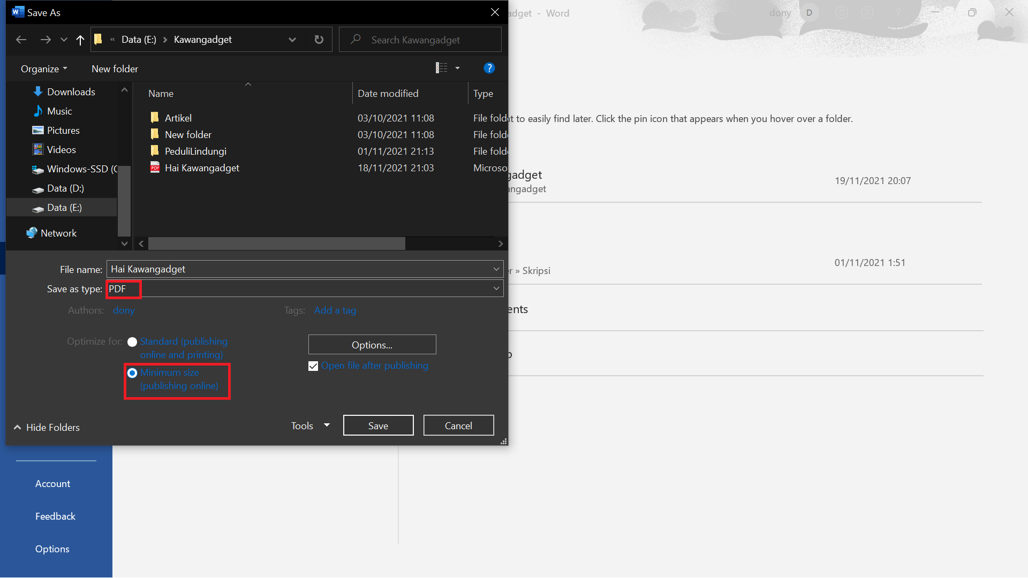
Task: Open the view options dropdown arrow
Action: (458, 68)
